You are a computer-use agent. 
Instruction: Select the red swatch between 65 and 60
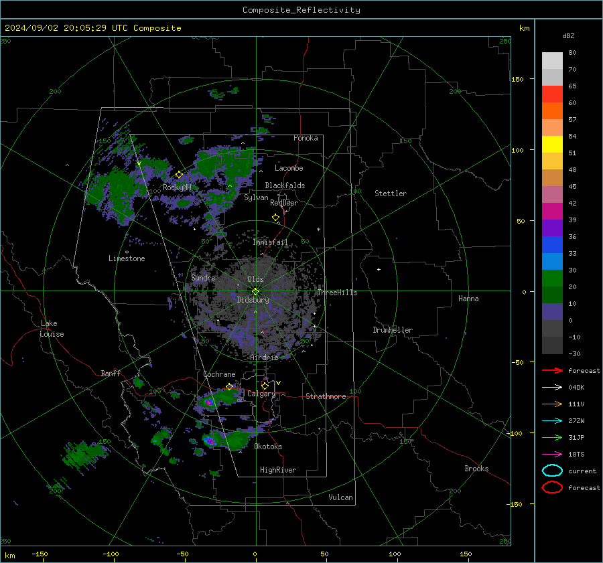point(552,94)
